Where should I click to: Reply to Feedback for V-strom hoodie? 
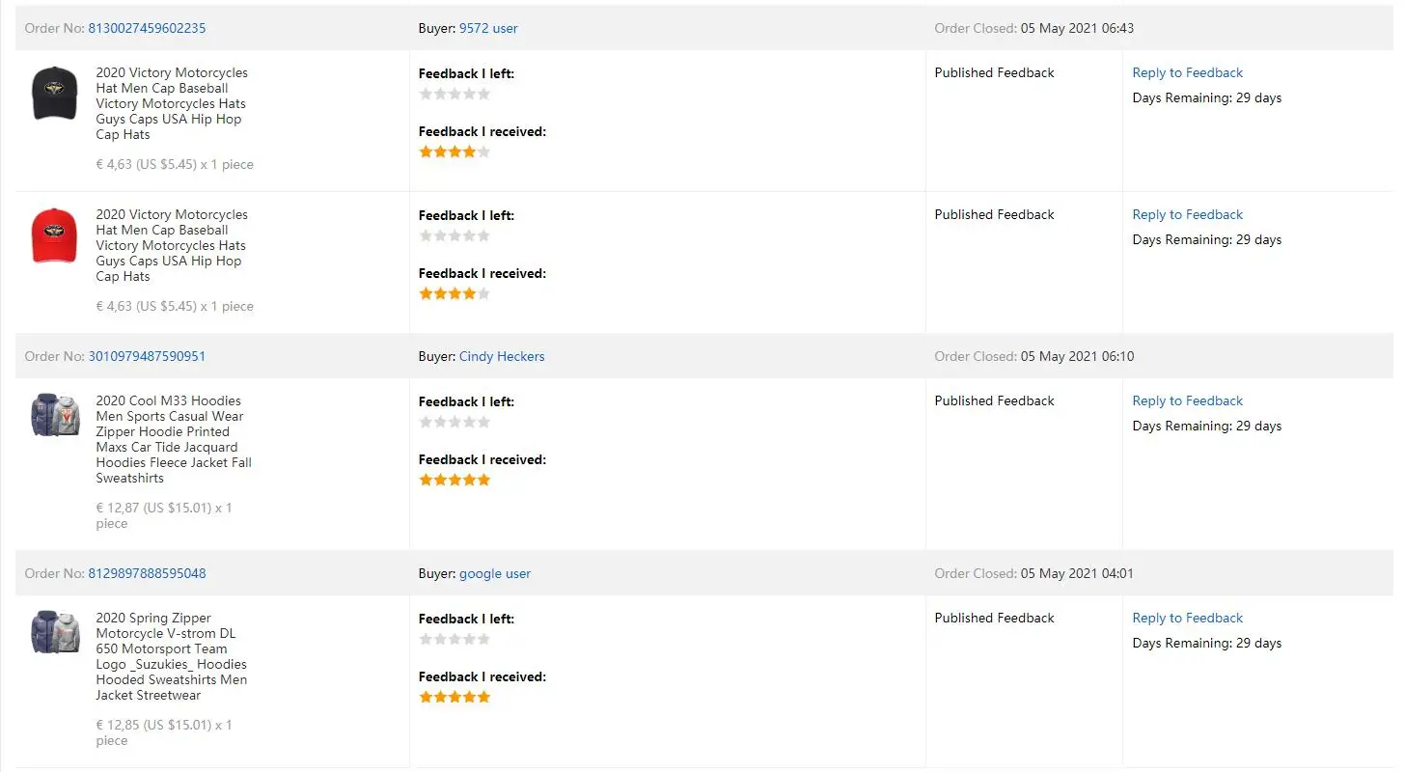1187,618
